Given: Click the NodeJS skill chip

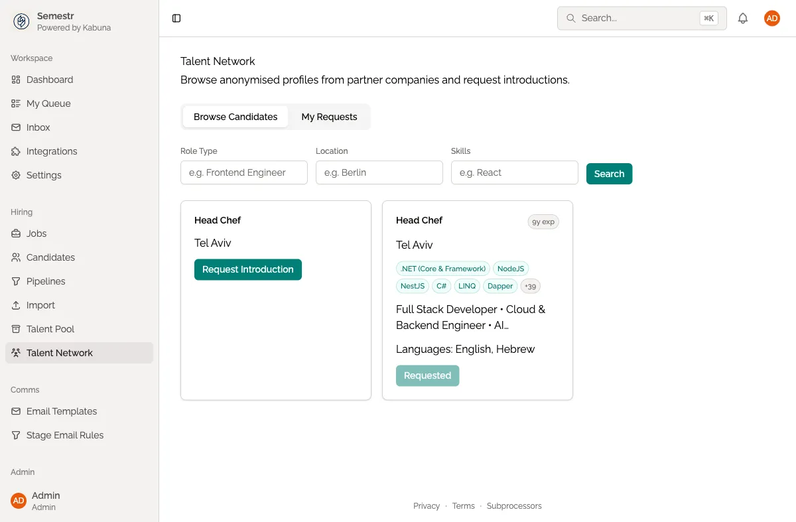Looking at the screenshot, I should point(511,269).
